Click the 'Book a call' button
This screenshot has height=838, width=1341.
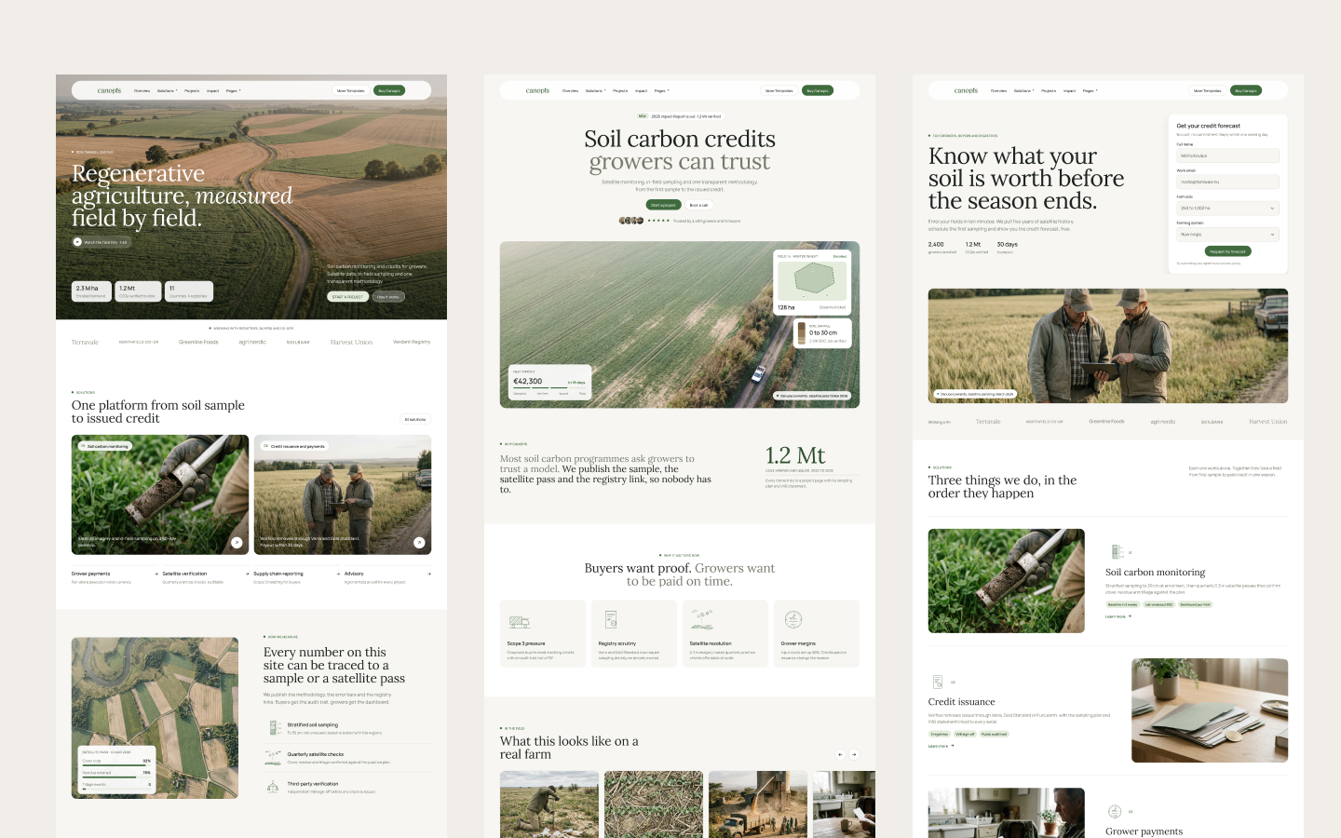pos(698,205)
